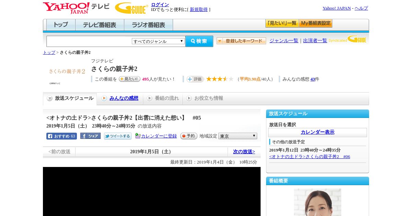Open <オトナの土ドラ>さくらの親子丼2 #06 link
The height and width of the screenshot is (216, 412).
310,157
